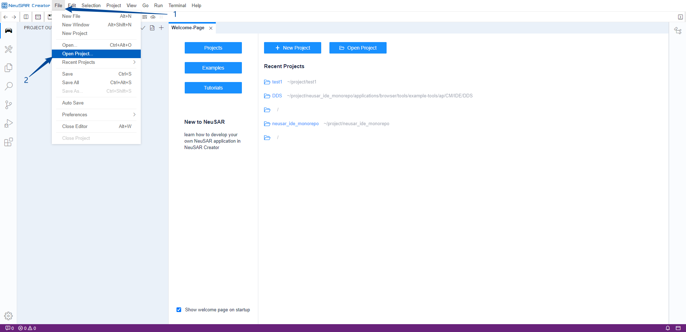Open the wrench tools panel in sidebar
This screenshot has width=686, height=332.
[9, 49]
